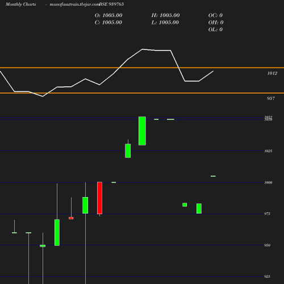The width and height of the screenshot is (284, 284).
Task: Click the OL: 0 readout
Action: pos(215,30)
